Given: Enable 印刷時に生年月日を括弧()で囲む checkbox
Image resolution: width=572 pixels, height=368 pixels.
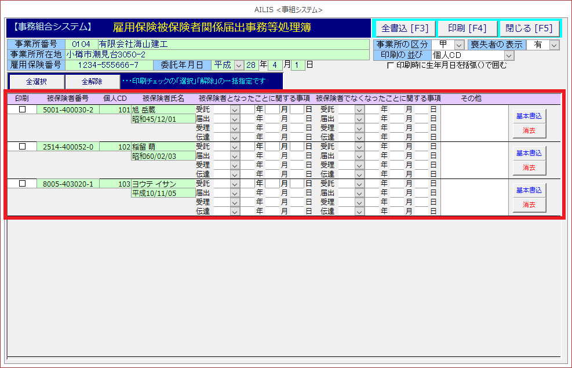Looking at the screenshot, I should pos(390,65).
